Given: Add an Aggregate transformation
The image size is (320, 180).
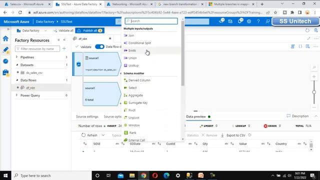Looking at the screenshot, I should 135,95.
